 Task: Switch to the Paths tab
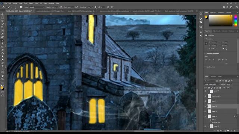pyautogui.click(x=220, y=77)
